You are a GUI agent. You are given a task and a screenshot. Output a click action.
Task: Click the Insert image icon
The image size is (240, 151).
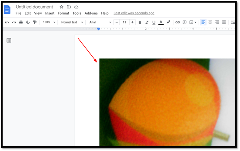coord(191,22)
